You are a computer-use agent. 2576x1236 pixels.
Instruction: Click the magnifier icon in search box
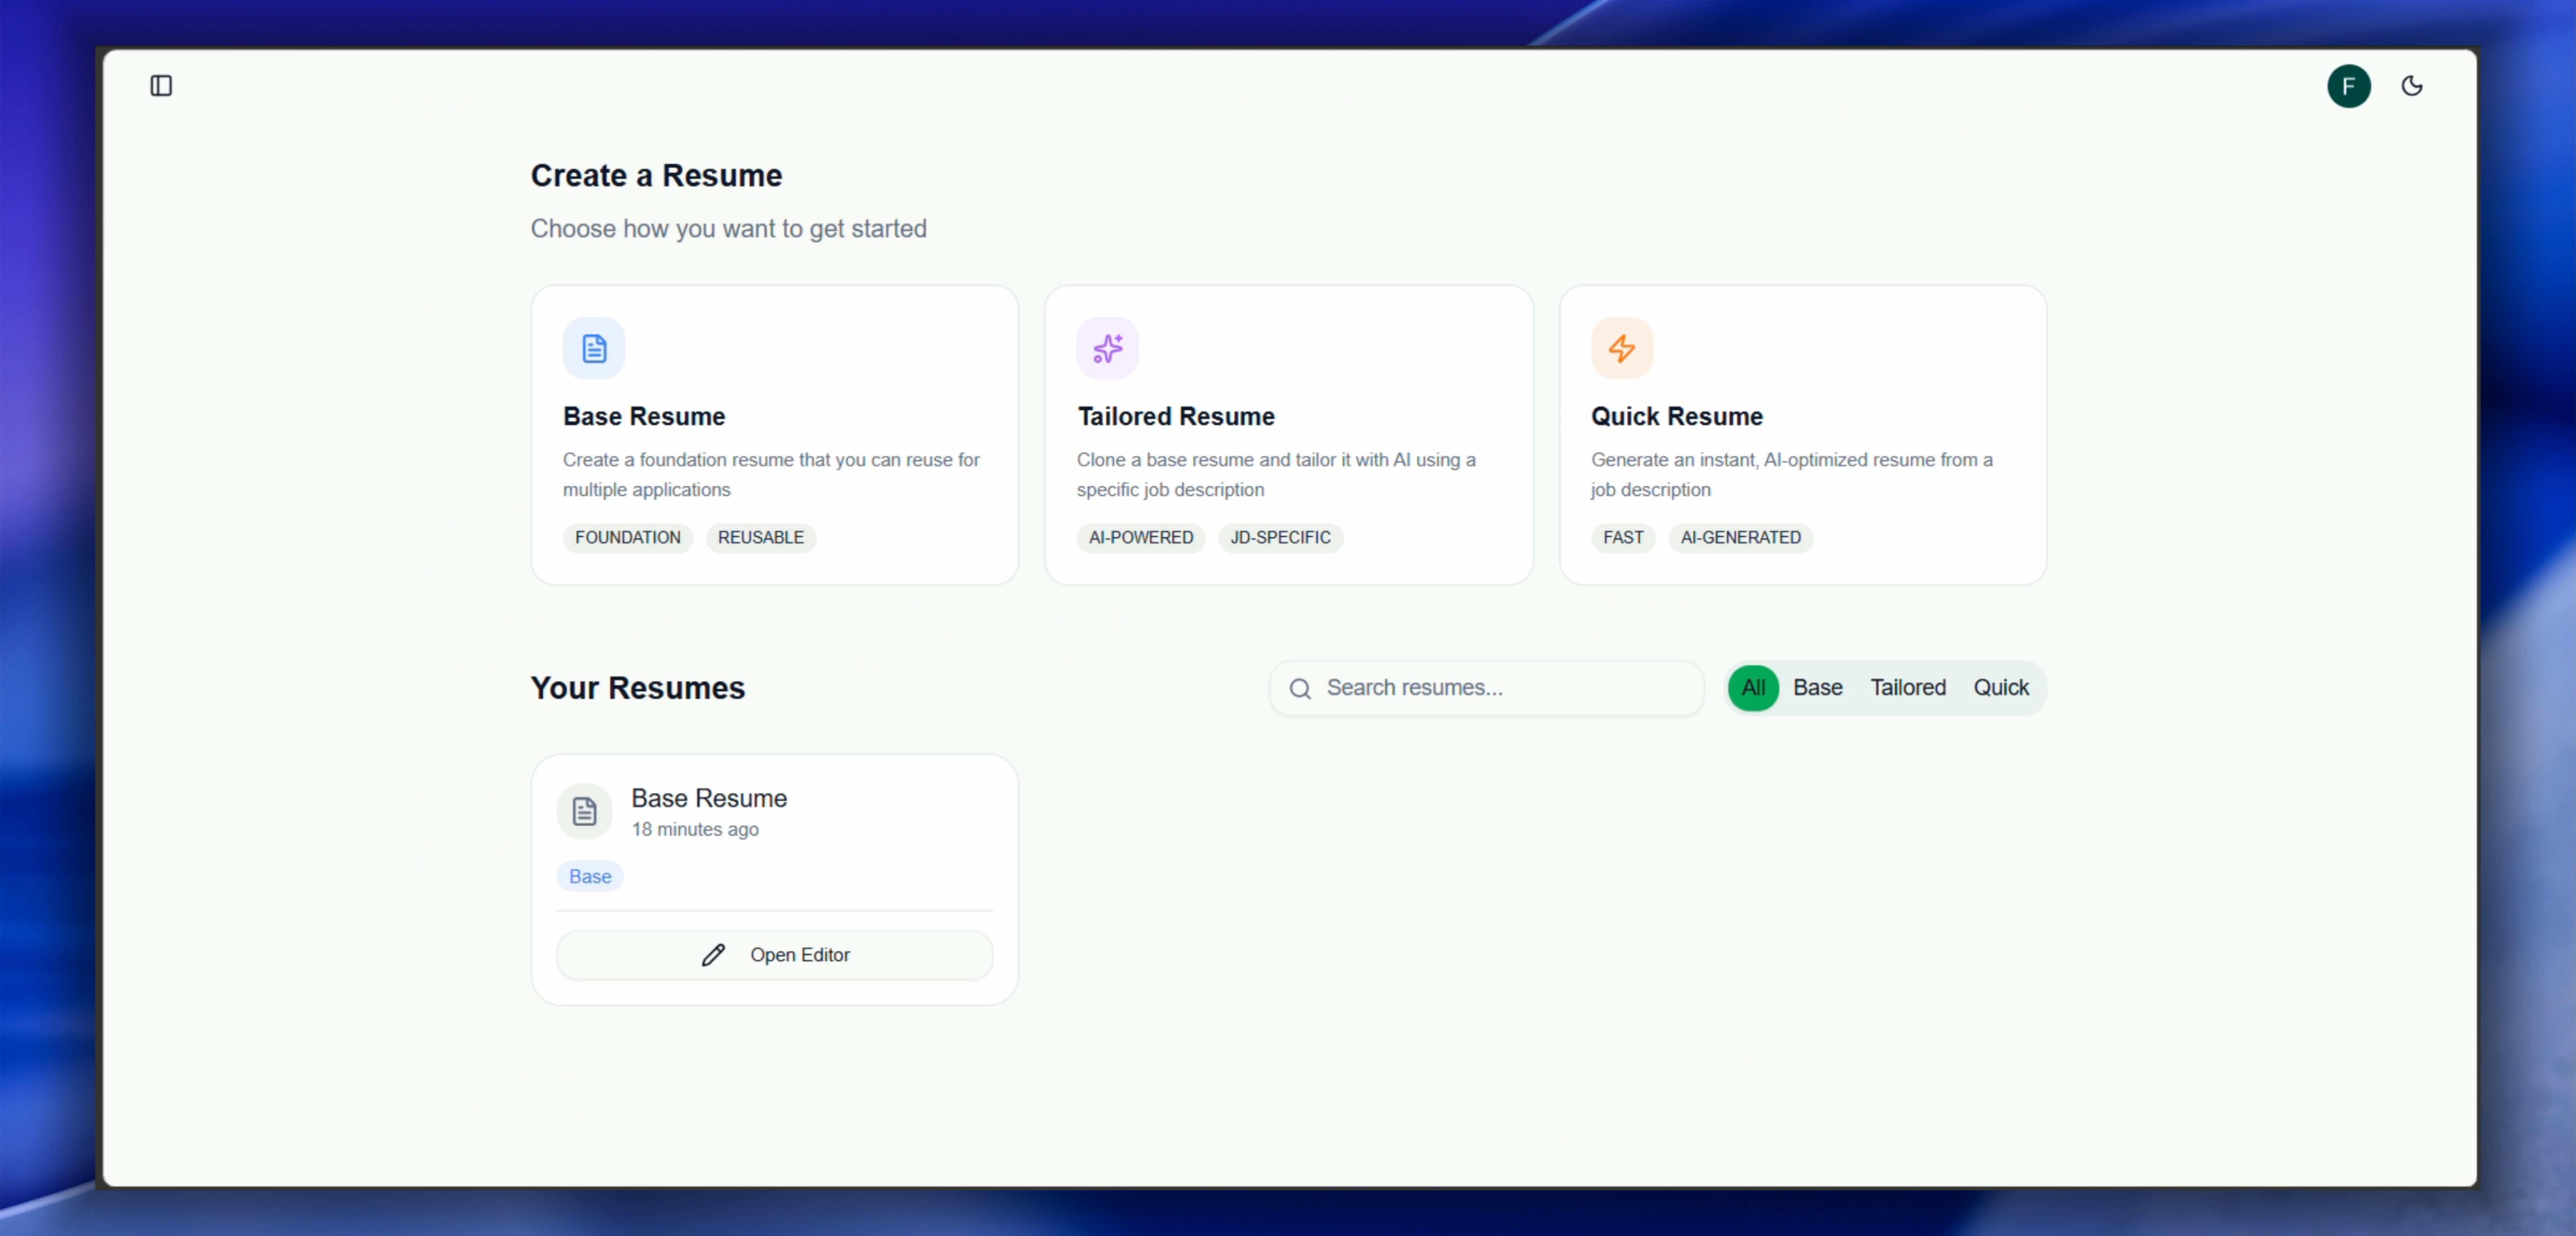(x=1299, y=688)
